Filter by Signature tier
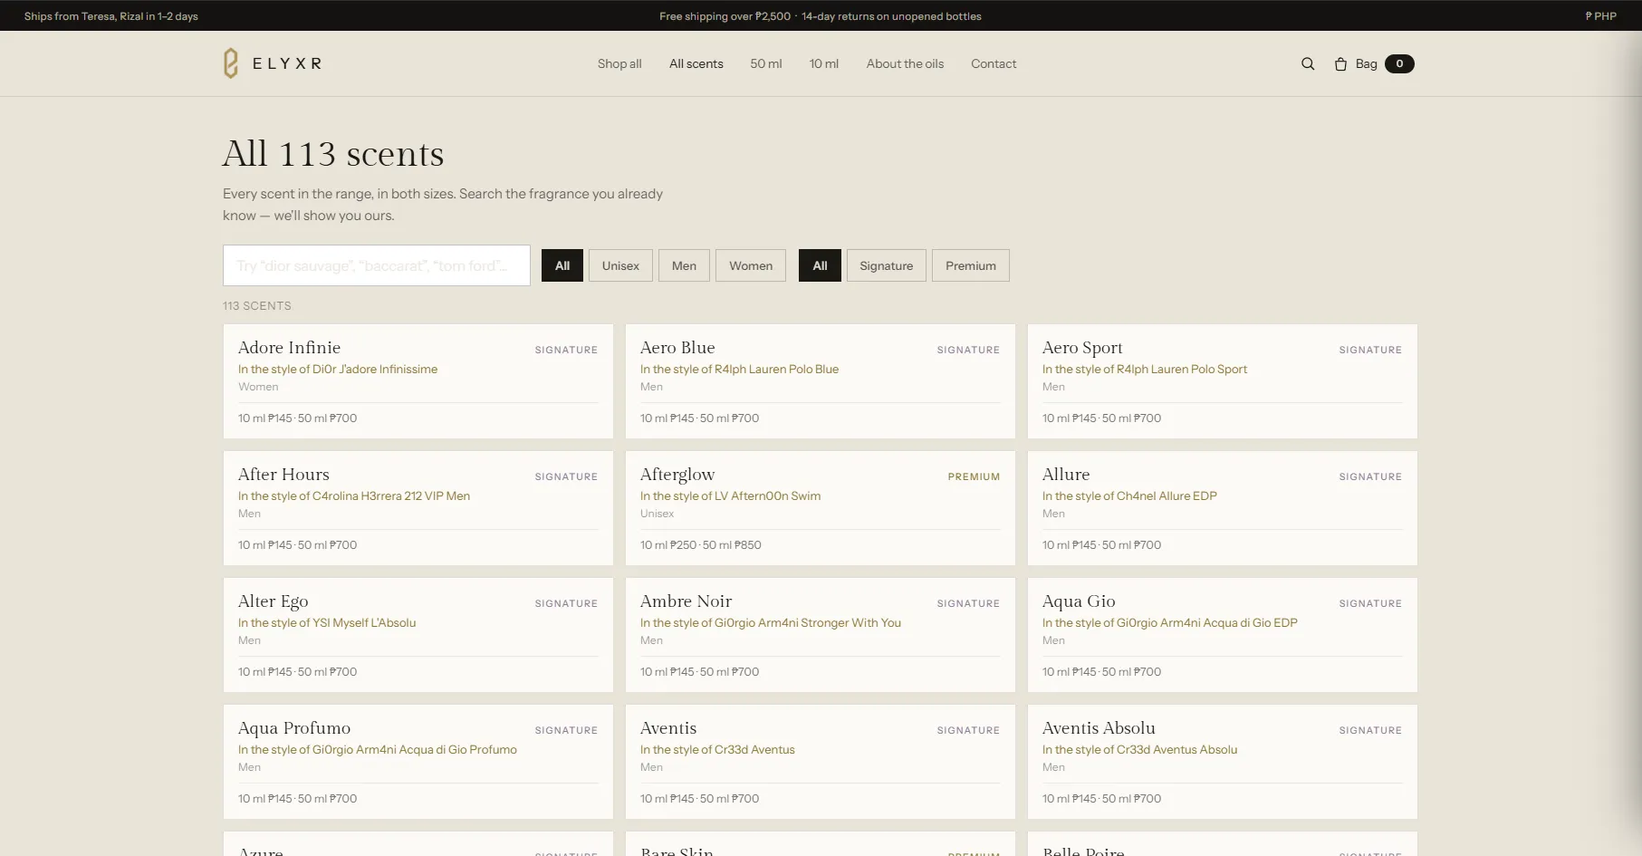Screen dimensions: 1642x856 click(886, 265)
